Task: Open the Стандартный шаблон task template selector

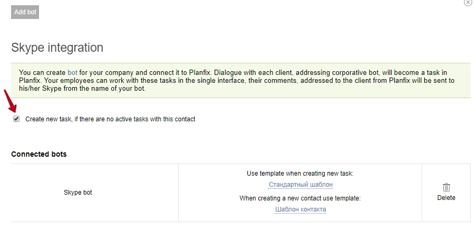Action: (300, 185)
